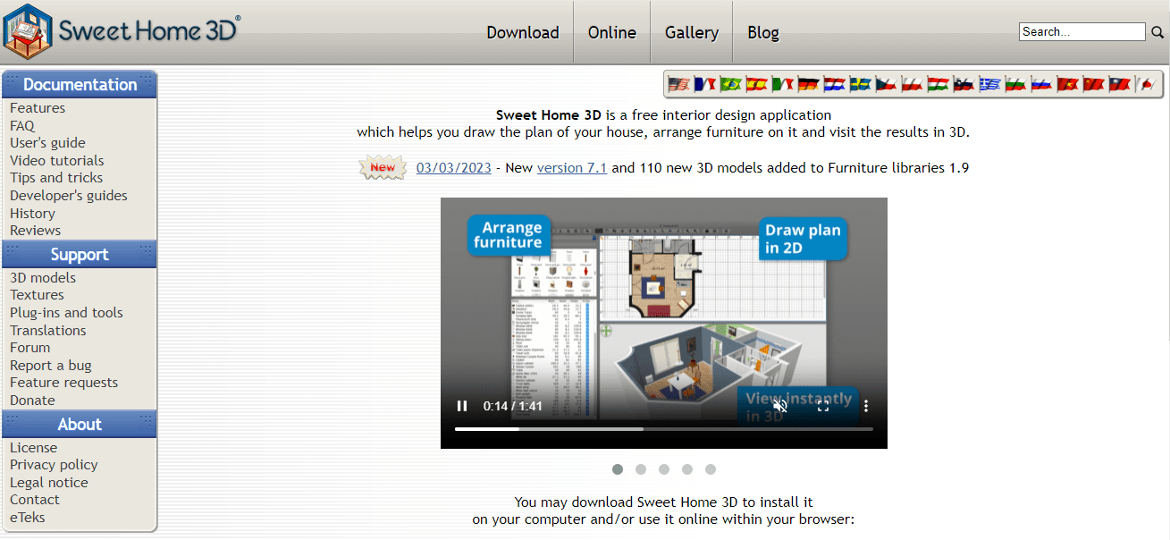Select the Bulgarian flag icon
Screen dimensions: 1170x540
coord(1015,84)
